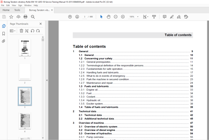Open the Bookmarks side panel

pos(3,34)
